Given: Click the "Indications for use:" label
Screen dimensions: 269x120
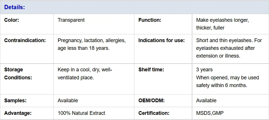Looking at the screenshot, I should pos(161,40).
